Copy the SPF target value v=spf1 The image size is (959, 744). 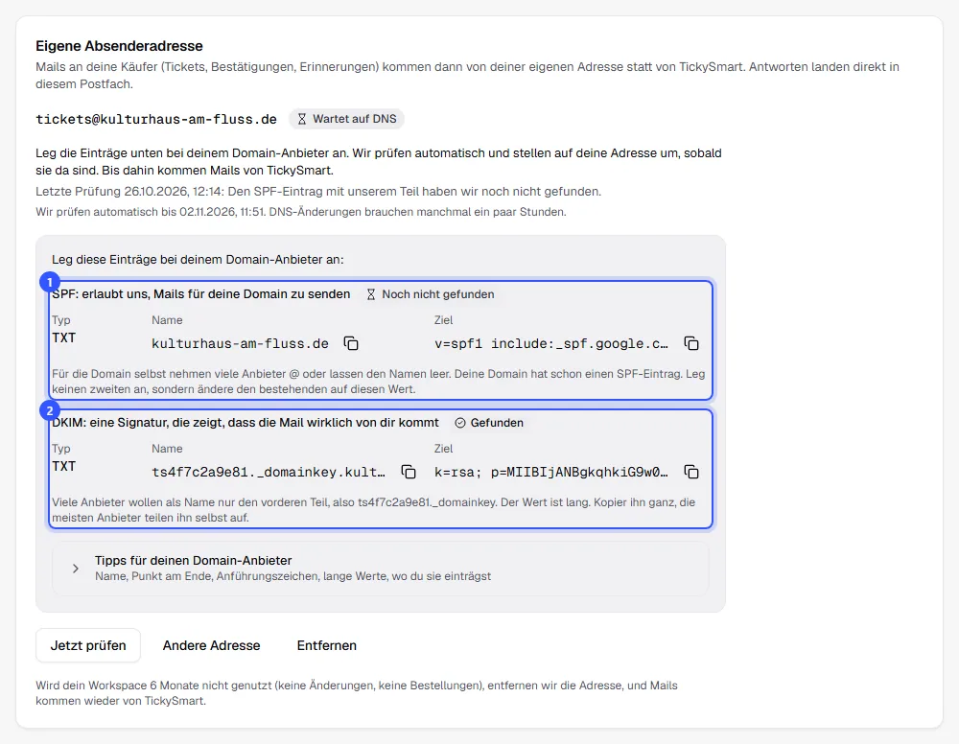click(691, 343)
